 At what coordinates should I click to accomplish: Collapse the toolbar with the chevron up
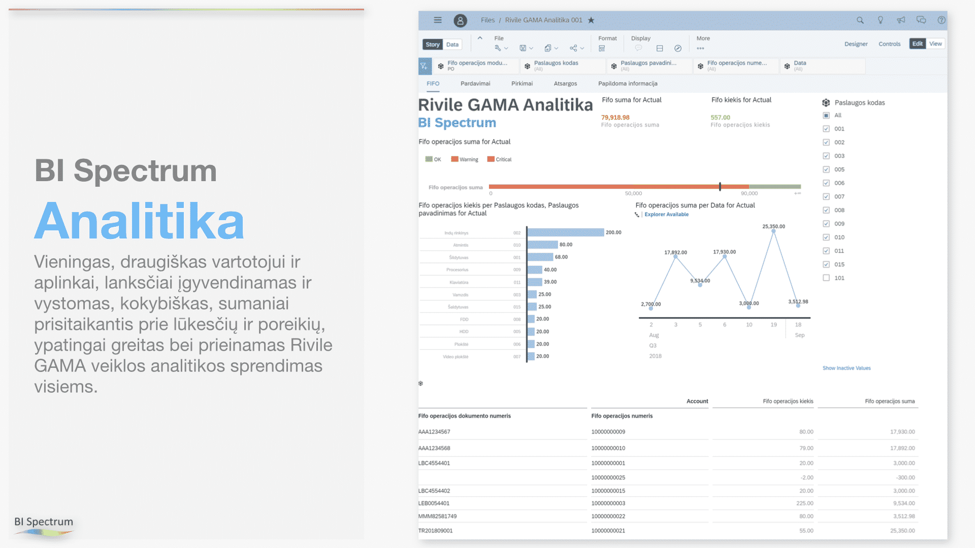point(480,38)
